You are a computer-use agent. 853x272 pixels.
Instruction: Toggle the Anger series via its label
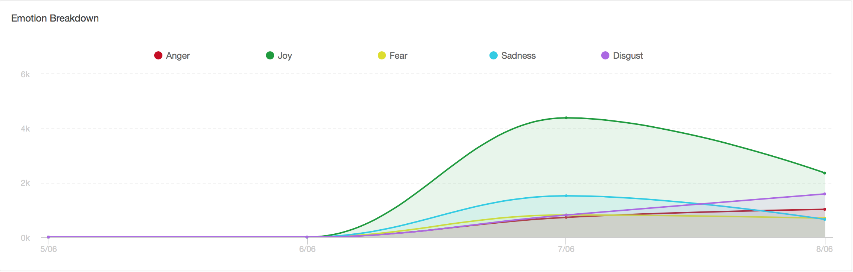point(178,56)
